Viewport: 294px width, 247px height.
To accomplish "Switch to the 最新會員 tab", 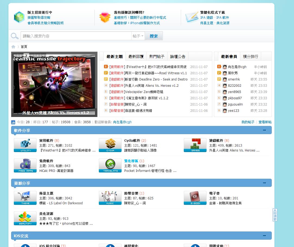I will (x=229, y=57).
